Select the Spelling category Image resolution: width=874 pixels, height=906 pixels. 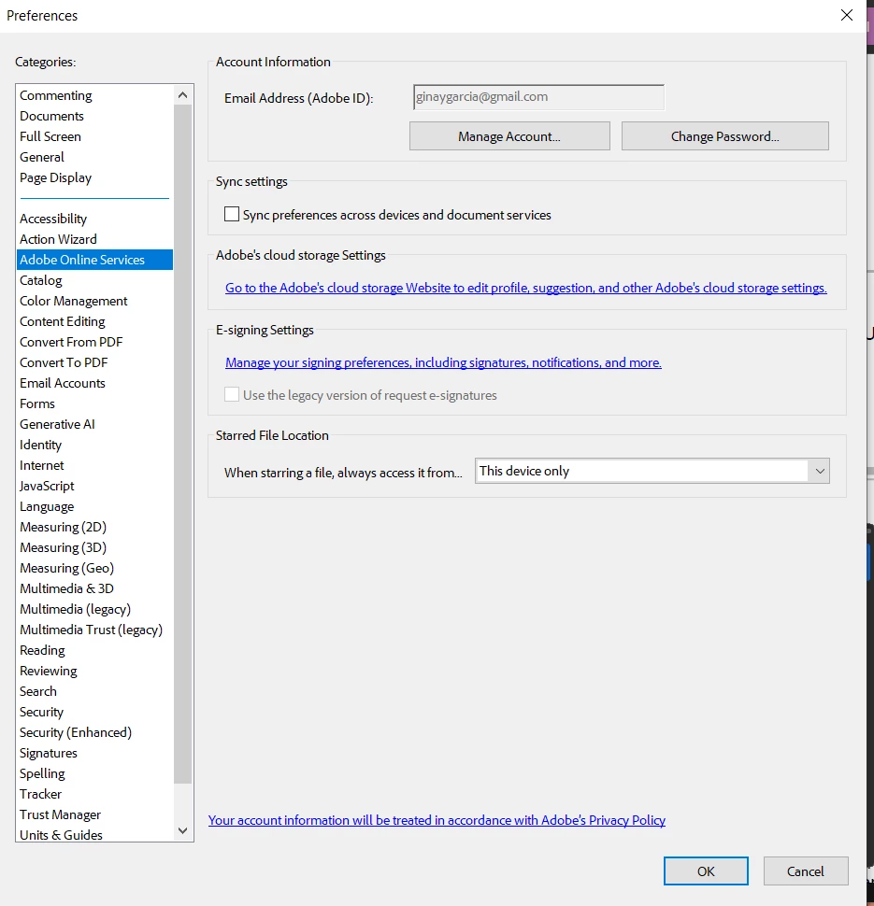pos(94,773)
